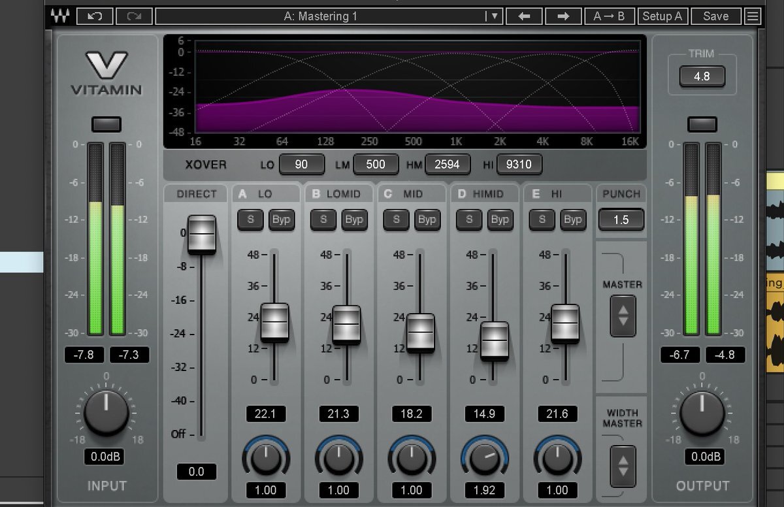Solo the MID band
The width and height of the screenshot is (784, 507).
coord(396,220)
